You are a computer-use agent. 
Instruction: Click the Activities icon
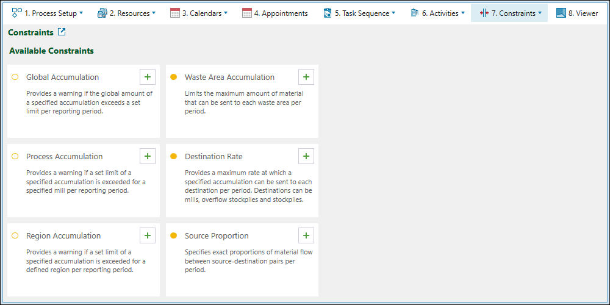pos(414,13)
